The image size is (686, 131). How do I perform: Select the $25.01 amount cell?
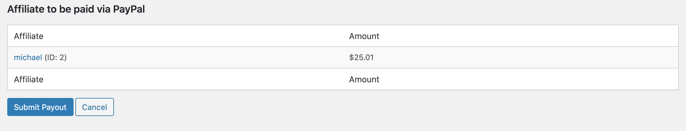[x=361, y=57]
